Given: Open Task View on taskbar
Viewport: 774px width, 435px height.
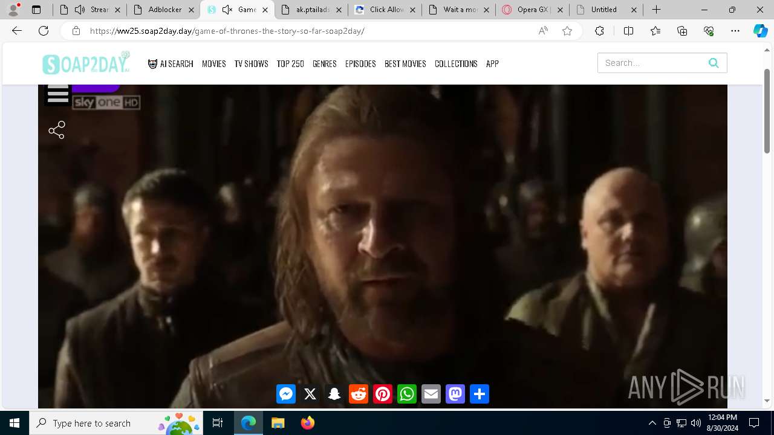Looking at the screenshot, I should (218, 423).
